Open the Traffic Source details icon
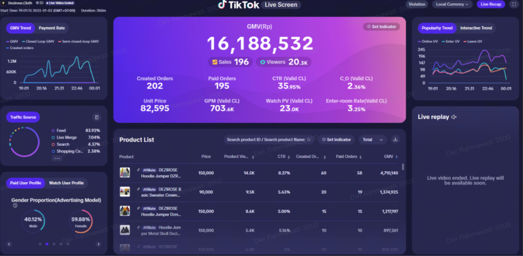The width and height of the screenshot is (523, 256). pos(97,117)
